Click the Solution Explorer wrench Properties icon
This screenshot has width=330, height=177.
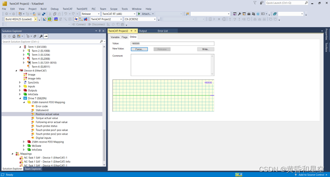click(x=41, y=36)
